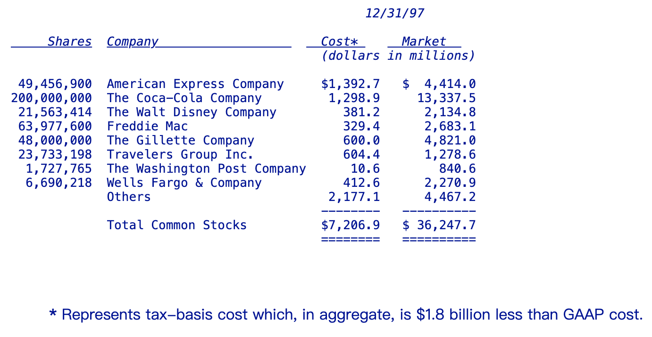Click The Gillette Company entry
This screenshot has height=337, width=652.
point(180,141)
